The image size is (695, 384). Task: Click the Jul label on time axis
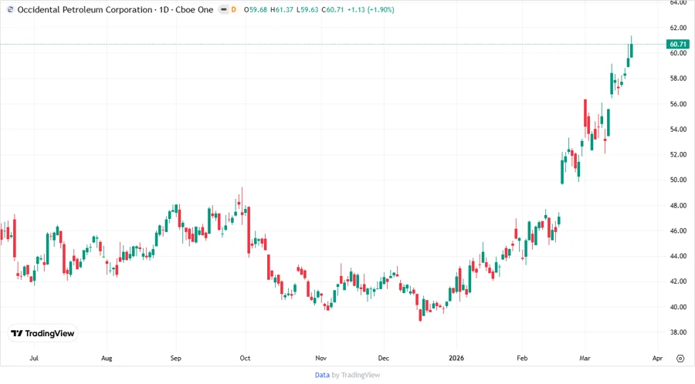[x=34, y=359]
